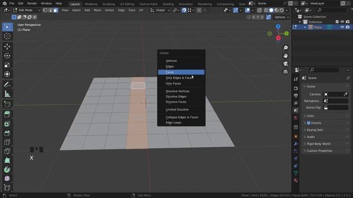The height and width of the screenshot is (198, 353).
Task: Click the blue Z axis gizmo handle
Action: (278, 26)
